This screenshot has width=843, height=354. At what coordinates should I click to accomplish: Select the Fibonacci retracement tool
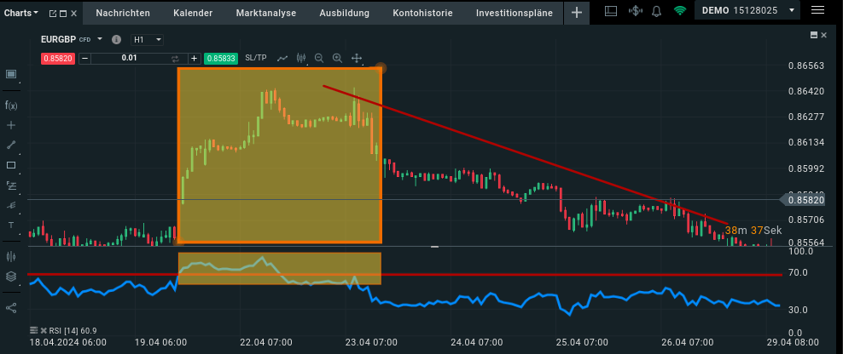coord(11,186)
